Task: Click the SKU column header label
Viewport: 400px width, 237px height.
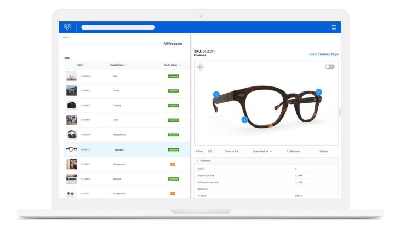Action: (79, 65)
